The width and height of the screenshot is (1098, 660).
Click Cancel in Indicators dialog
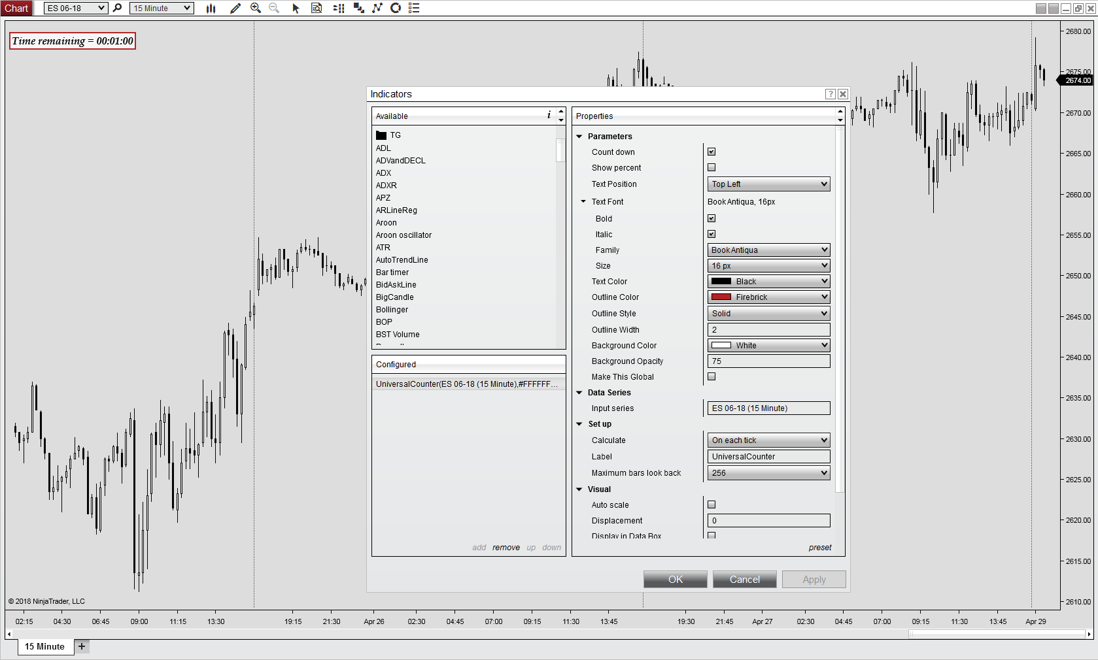pos(745,580)
